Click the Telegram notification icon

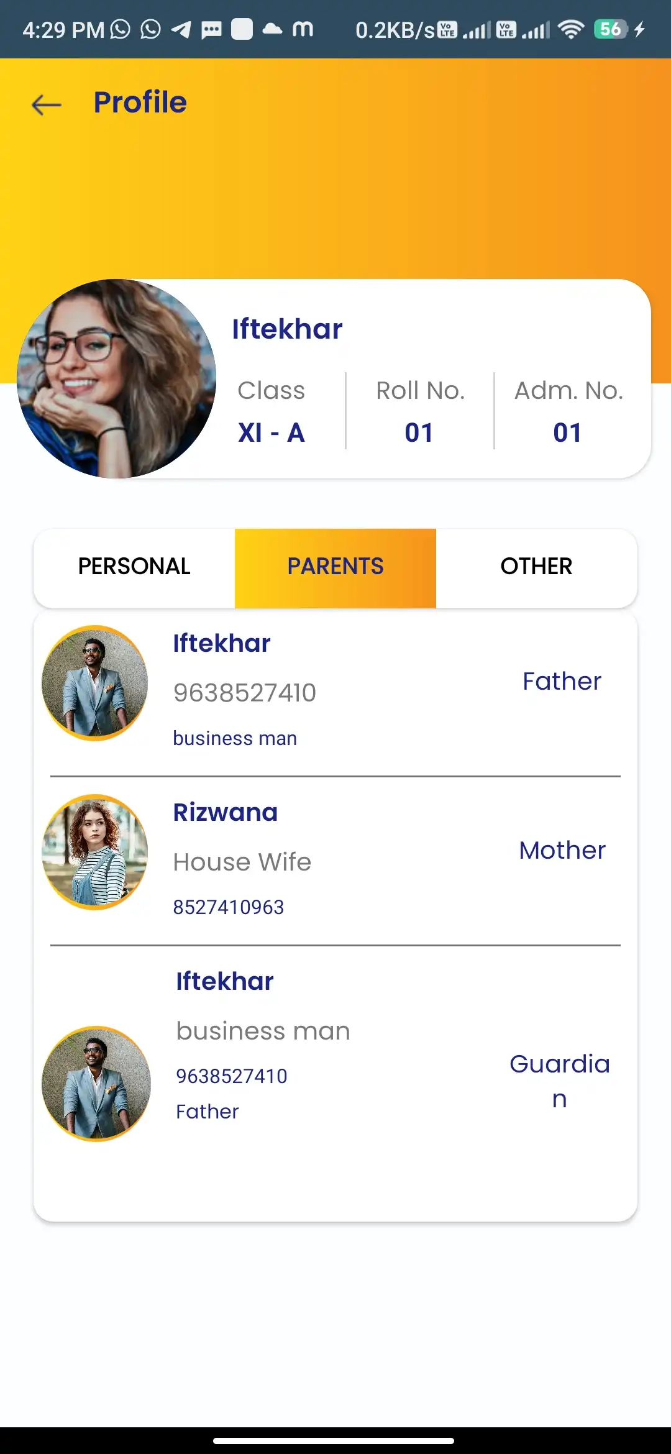coord(181,28)
